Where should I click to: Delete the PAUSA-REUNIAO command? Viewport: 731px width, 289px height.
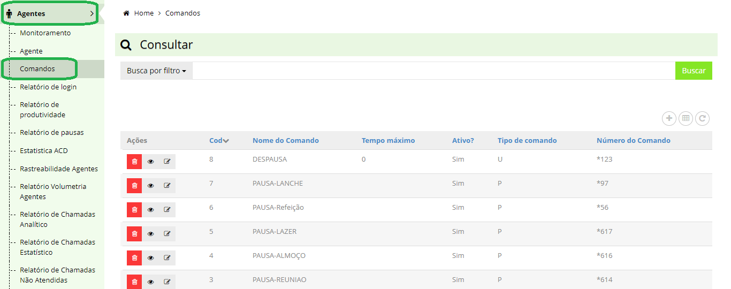pyautogui.click(x=134, y=282)
